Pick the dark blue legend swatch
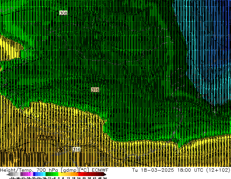Viewport: 231px width, 179px height. click(x=34, y=174)
